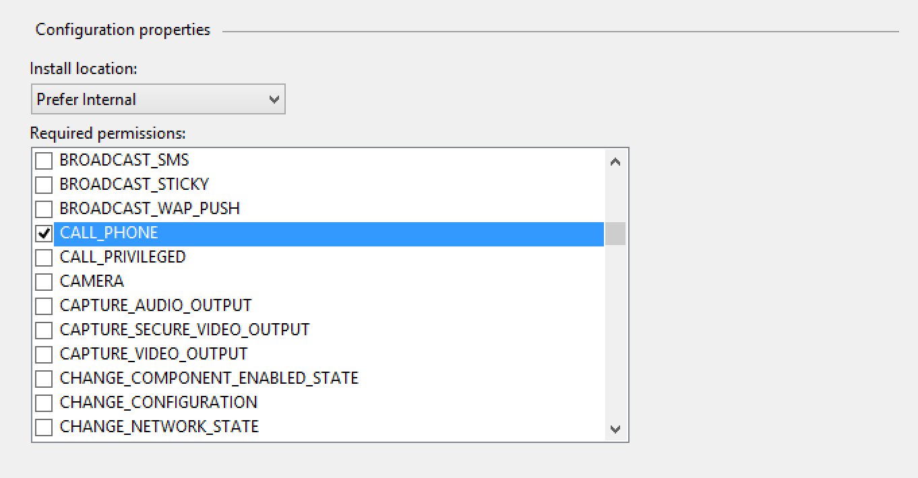Check the CAPTURE_SECURE_VIDEO_OUTPUT checkbox
Image resolution: width=918 pixels, height=478 pixels.
click(x=44, y=331)
